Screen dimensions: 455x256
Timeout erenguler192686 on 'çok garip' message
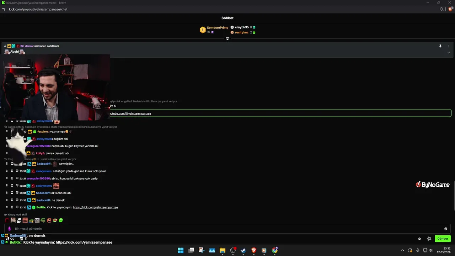12,178
